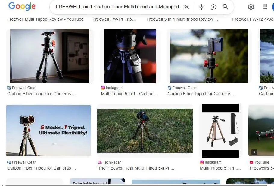Screen dimensions: 274x186
Task: Clear the search query with the X button
Action: coord(186,7)
